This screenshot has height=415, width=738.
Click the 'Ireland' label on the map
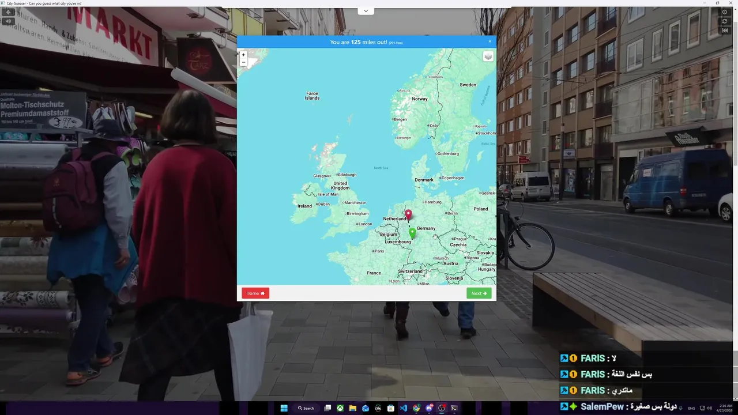[x=304, y=206]
